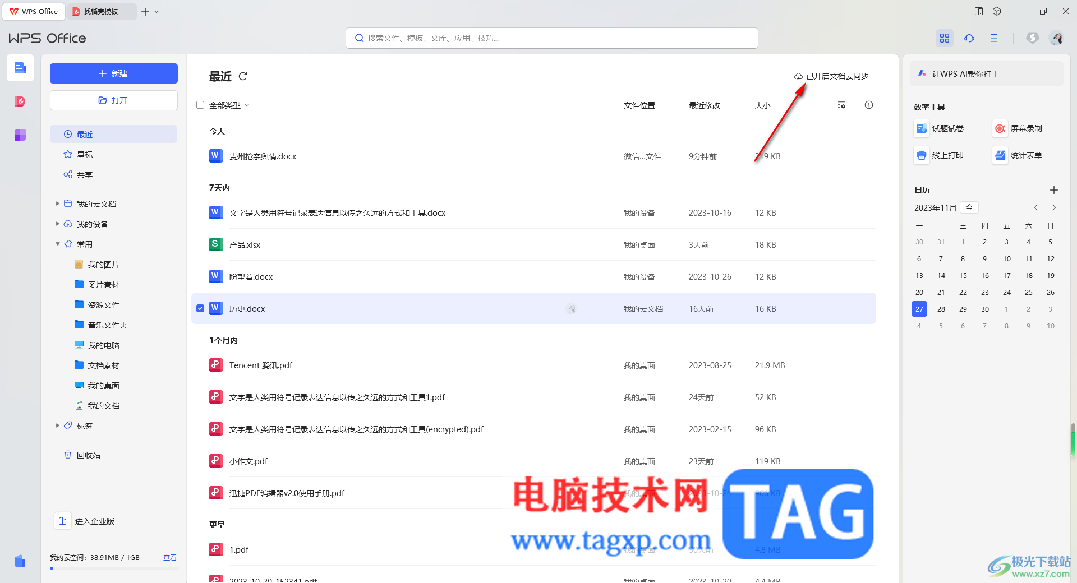
Task: Go to next calendar month
Action: [x=1054, y=207]
